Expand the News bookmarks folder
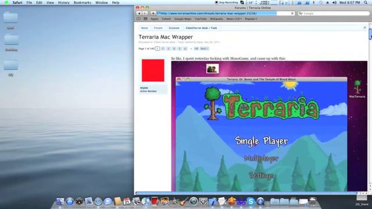This screenshot has width=372, height=209. (x=234, y=19)
